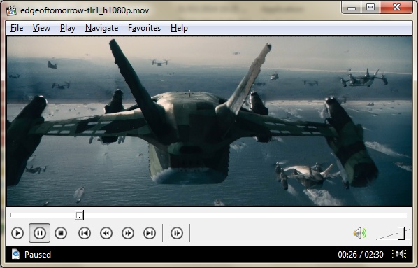Click the Paused status text
418x268 pixels.
coord(38,255)
